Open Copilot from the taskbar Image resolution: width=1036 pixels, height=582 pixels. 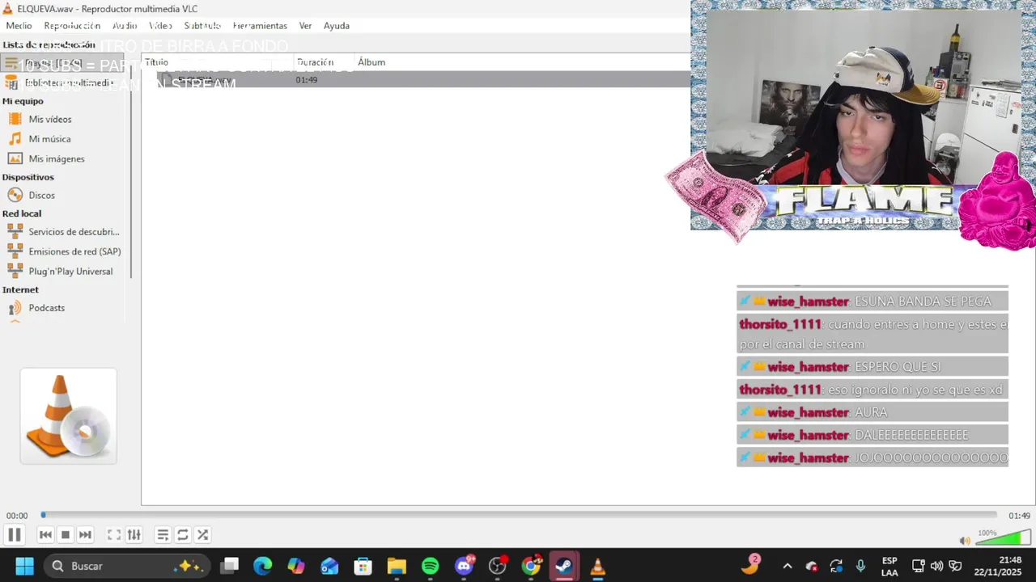coord(296,566)
